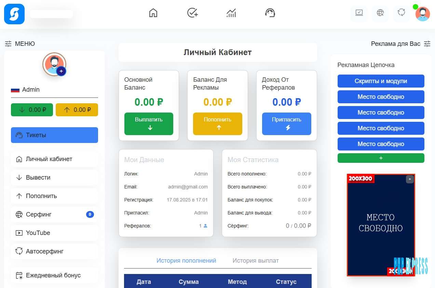Select Вывести in the sidebar
This screenshot has width=435, height=288.
click(54, 178)
